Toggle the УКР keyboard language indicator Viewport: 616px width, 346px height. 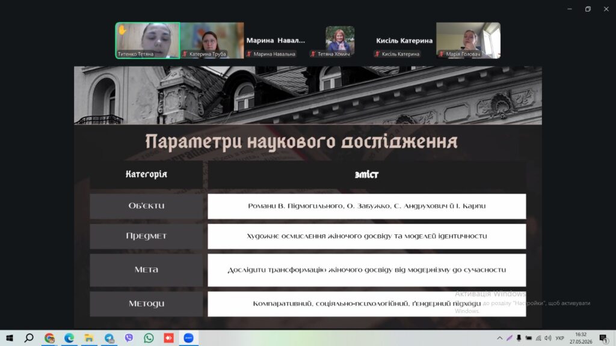pos(560,338)
